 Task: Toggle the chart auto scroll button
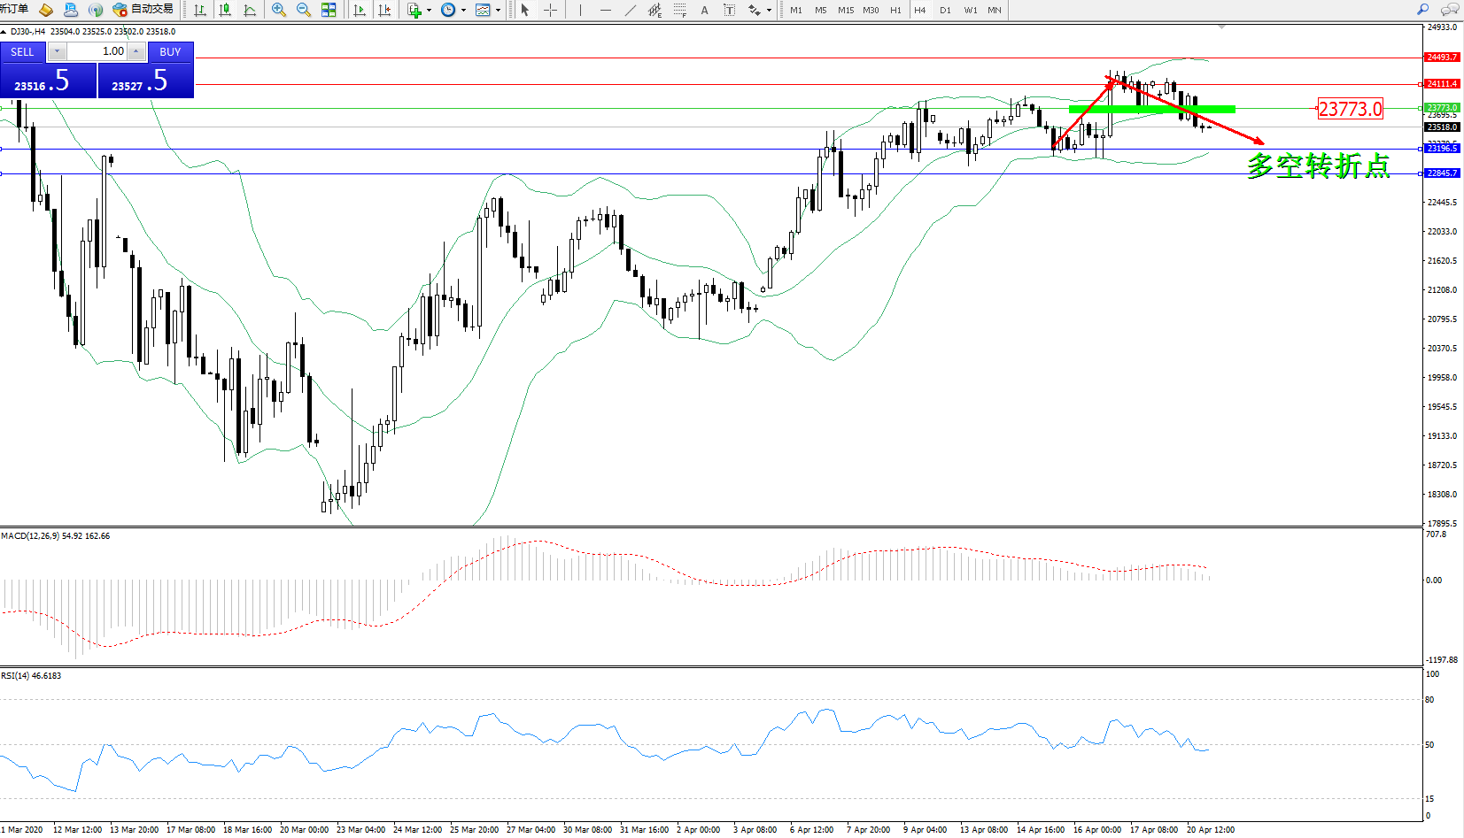pyautogui.click(x=360, y=10)
